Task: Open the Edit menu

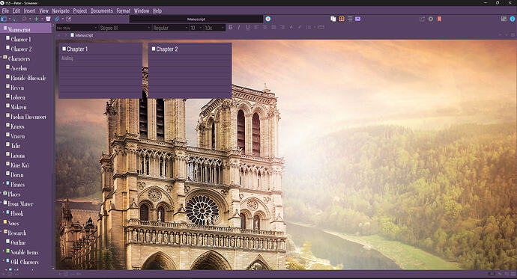Action: click(16, 11)
